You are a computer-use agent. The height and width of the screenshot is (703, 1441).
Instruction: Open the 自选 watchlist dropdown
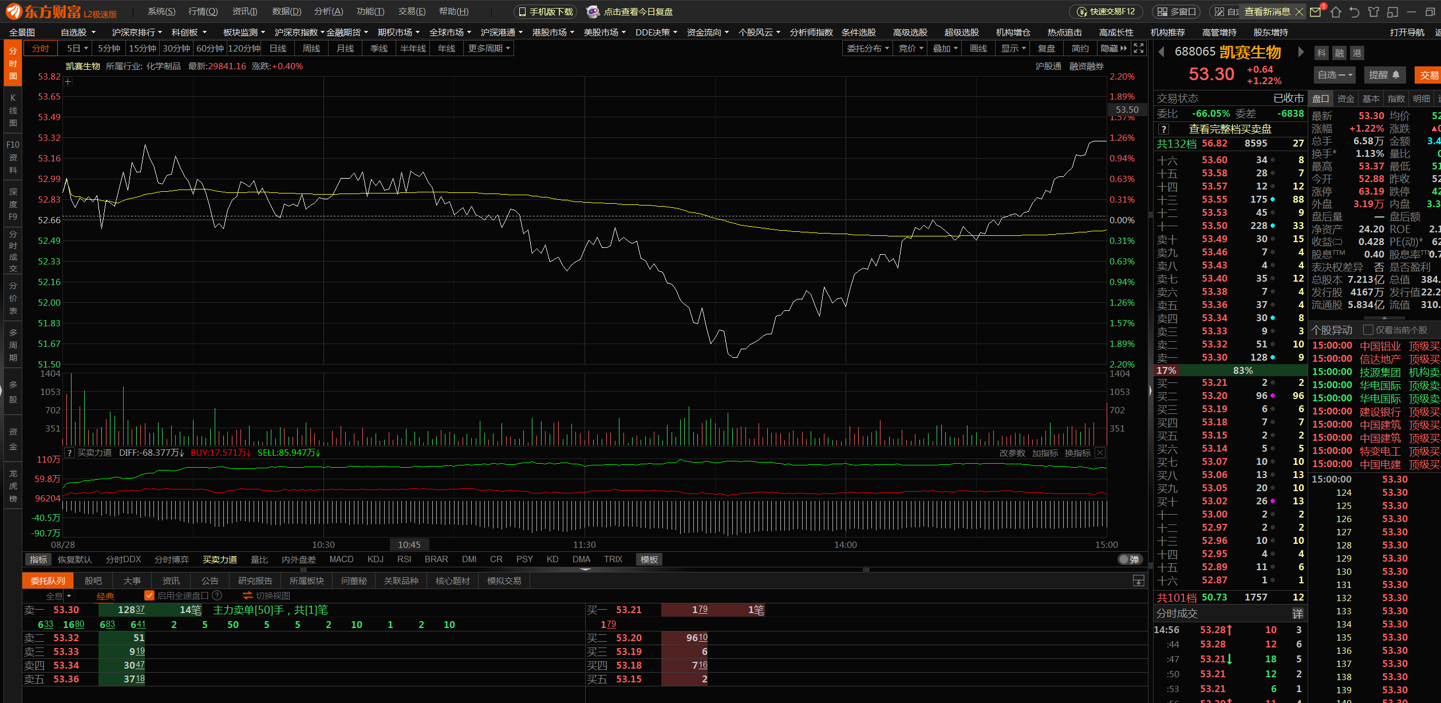point(1335,75)
